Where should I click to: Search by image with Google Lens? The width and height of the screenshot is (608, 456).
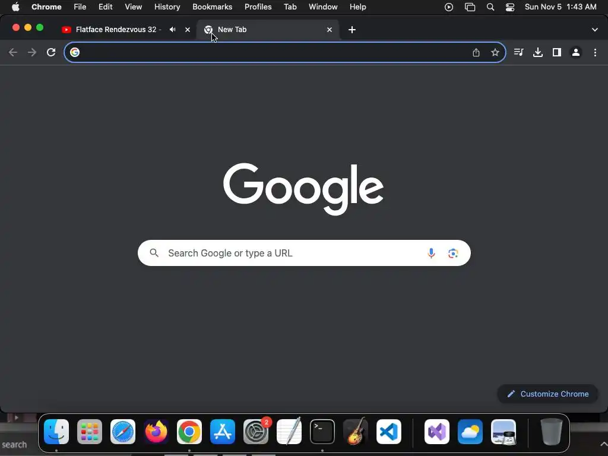tap(453, 253)
